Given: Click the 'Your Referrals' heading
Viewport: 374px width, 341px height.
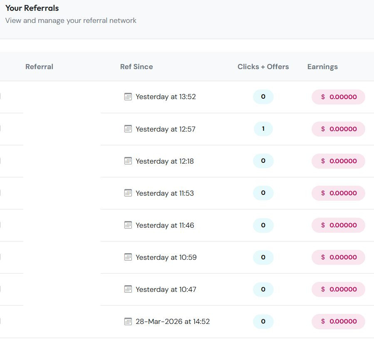Looking at the screenshot, I should 32,8.
